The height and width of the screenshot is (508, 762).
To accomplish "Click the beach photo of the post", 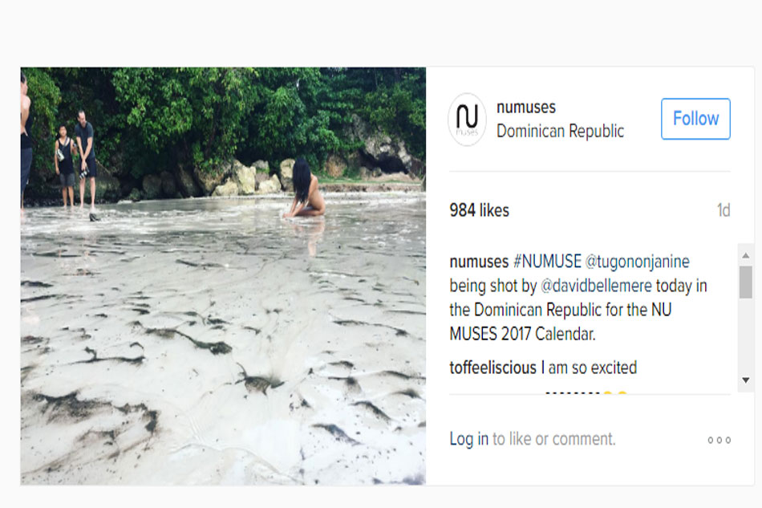I will point(223,276).
